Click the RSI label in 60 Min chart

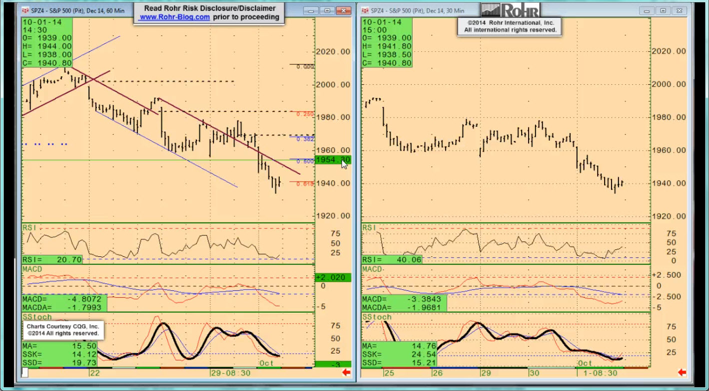tap(30, 227)
